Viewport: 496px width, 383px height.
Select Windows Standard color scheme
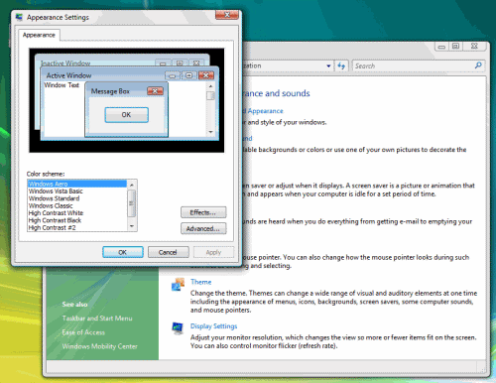pos(77,198)
